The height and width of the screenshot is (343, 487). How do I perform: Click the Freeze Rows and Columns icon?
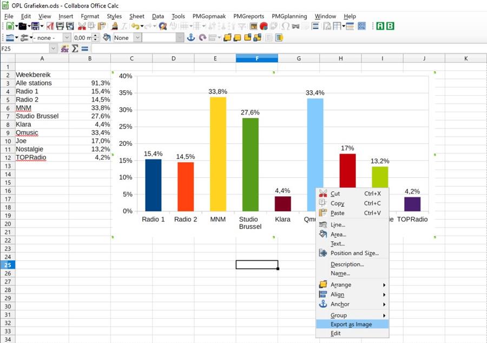click(x=337, y=26)
